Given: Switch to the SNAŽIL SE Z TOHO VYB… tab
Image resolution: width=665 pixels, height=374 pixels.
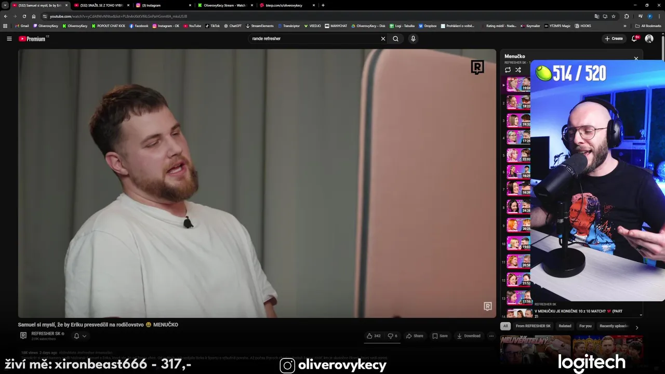Looking at the screenshot, I should pos(101,5).
